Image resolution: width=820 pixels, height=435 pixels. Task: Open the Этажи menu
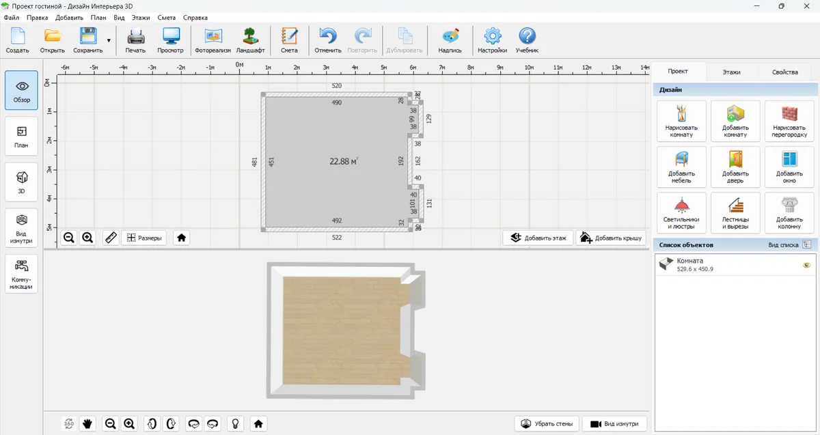(141, 17)
